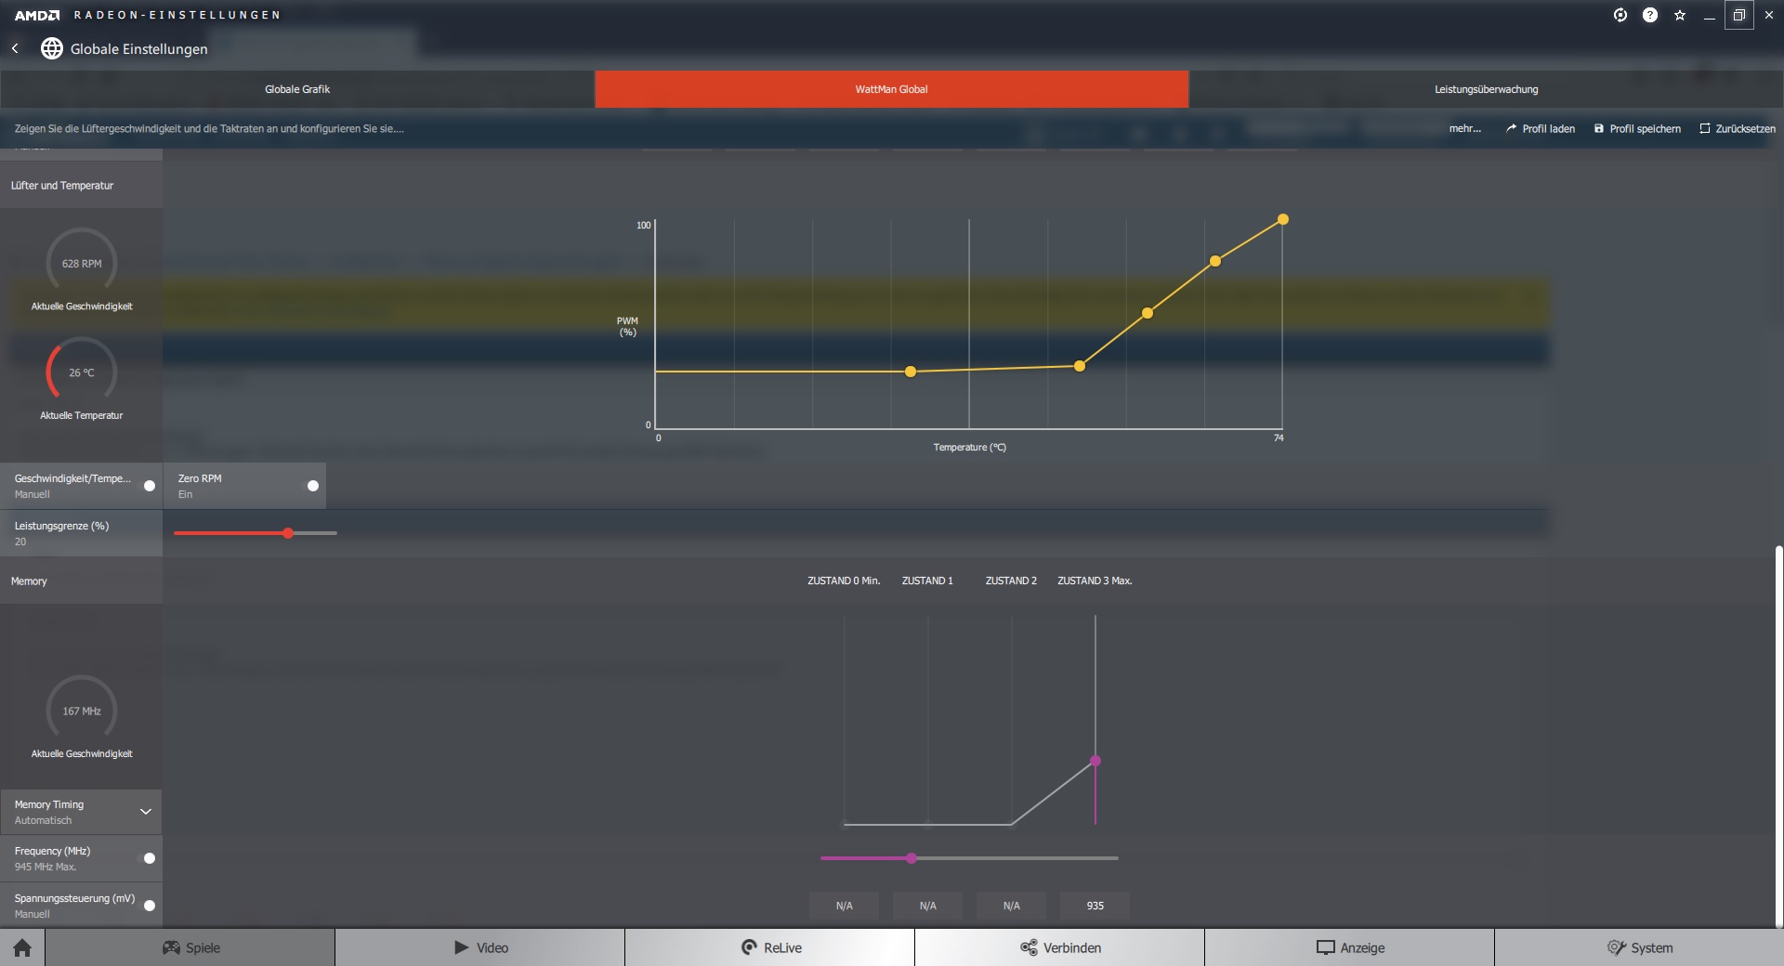Go to the Home icon in bottom bar
The width and height of the screenshot is (1784, 966).
point(22,947)
